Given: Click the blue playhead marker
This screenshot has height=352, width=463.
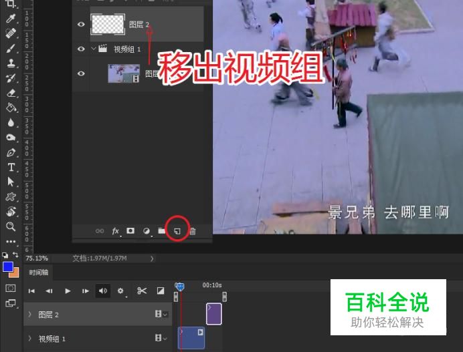Looking at the screenshot, I should click(x=180, y=287).
